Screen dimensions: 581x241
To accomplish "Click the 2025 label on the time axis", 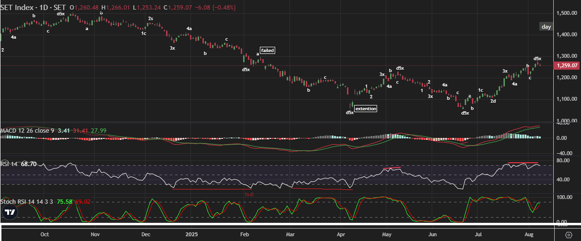I will pyautogui.click(x=191, y=235).
